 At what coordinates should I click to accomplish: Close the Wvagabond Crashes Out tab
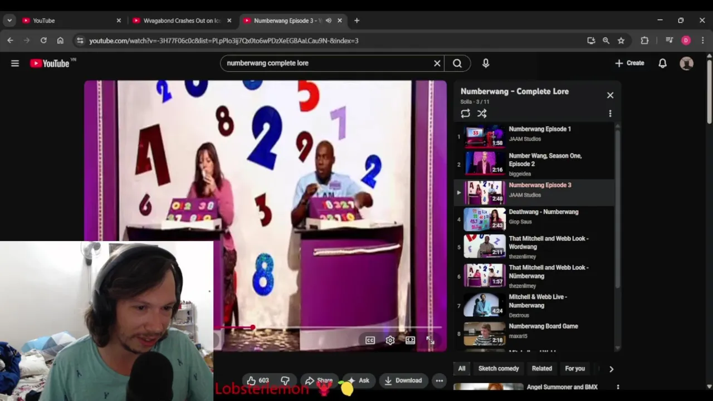click(x=229, y=21)
